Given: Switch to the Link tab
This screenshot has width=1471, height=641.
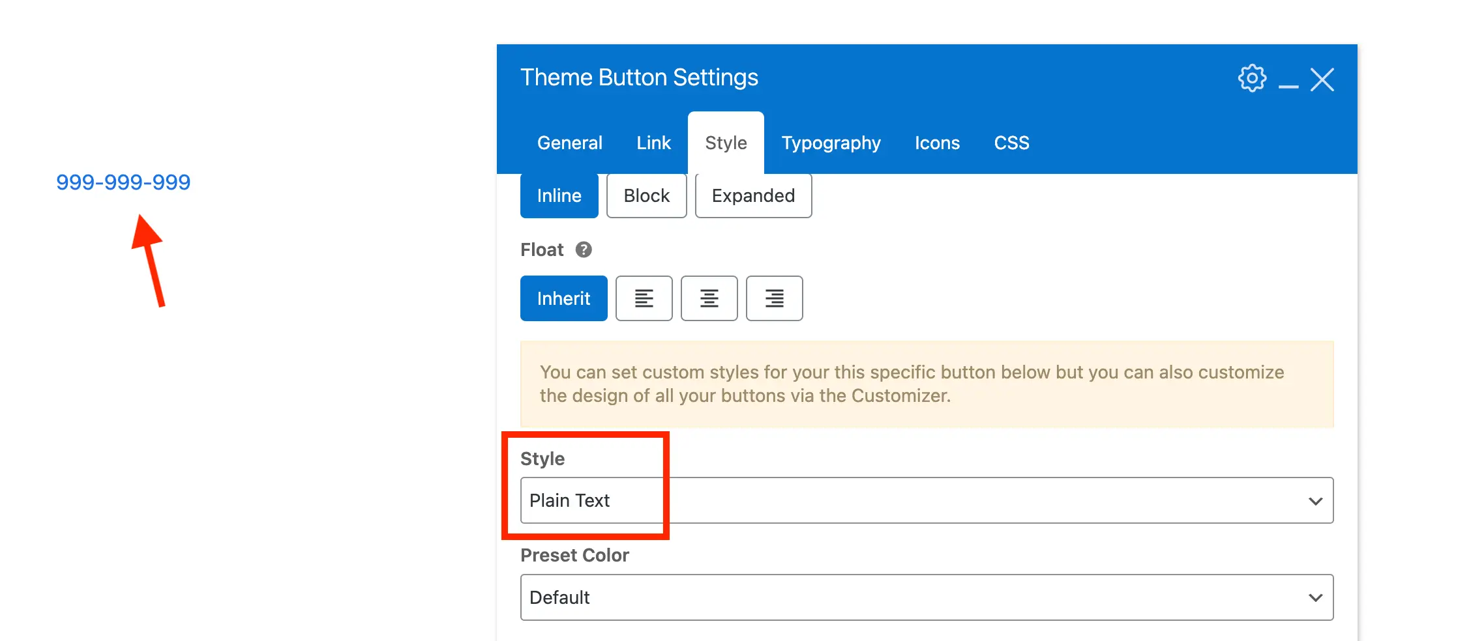Looking at the screenshot, I should click(654, 143).
